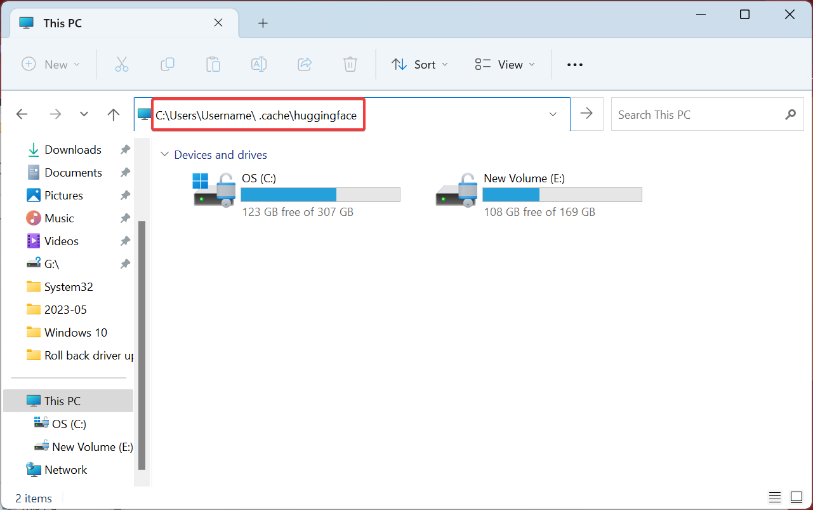
Task: Click the Paste clipboard icon
Action: (213, 64)
